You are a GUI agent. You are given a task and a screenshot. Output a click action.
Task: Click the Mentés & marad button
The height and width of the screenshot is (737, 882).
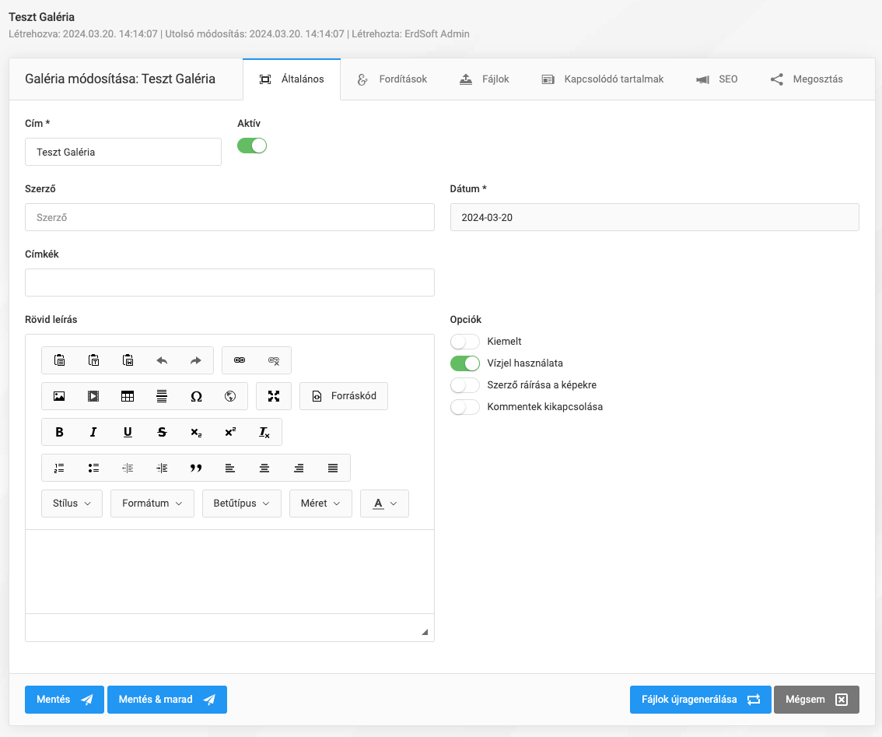tap(167, 700)
